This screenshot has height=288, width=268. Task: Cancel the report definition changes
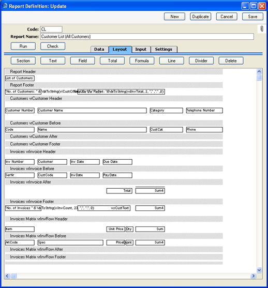point(227,17)
